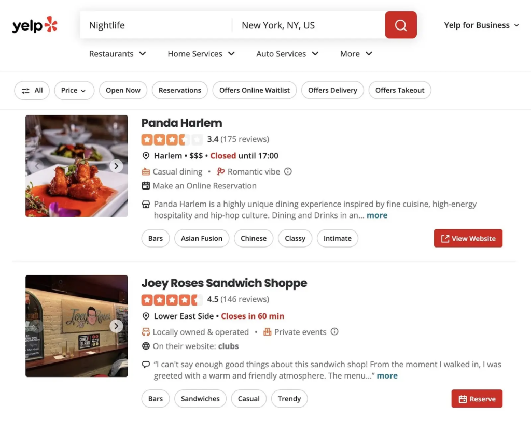
Task: Click Make an Online Reservation link
Action: coord(204,186)
